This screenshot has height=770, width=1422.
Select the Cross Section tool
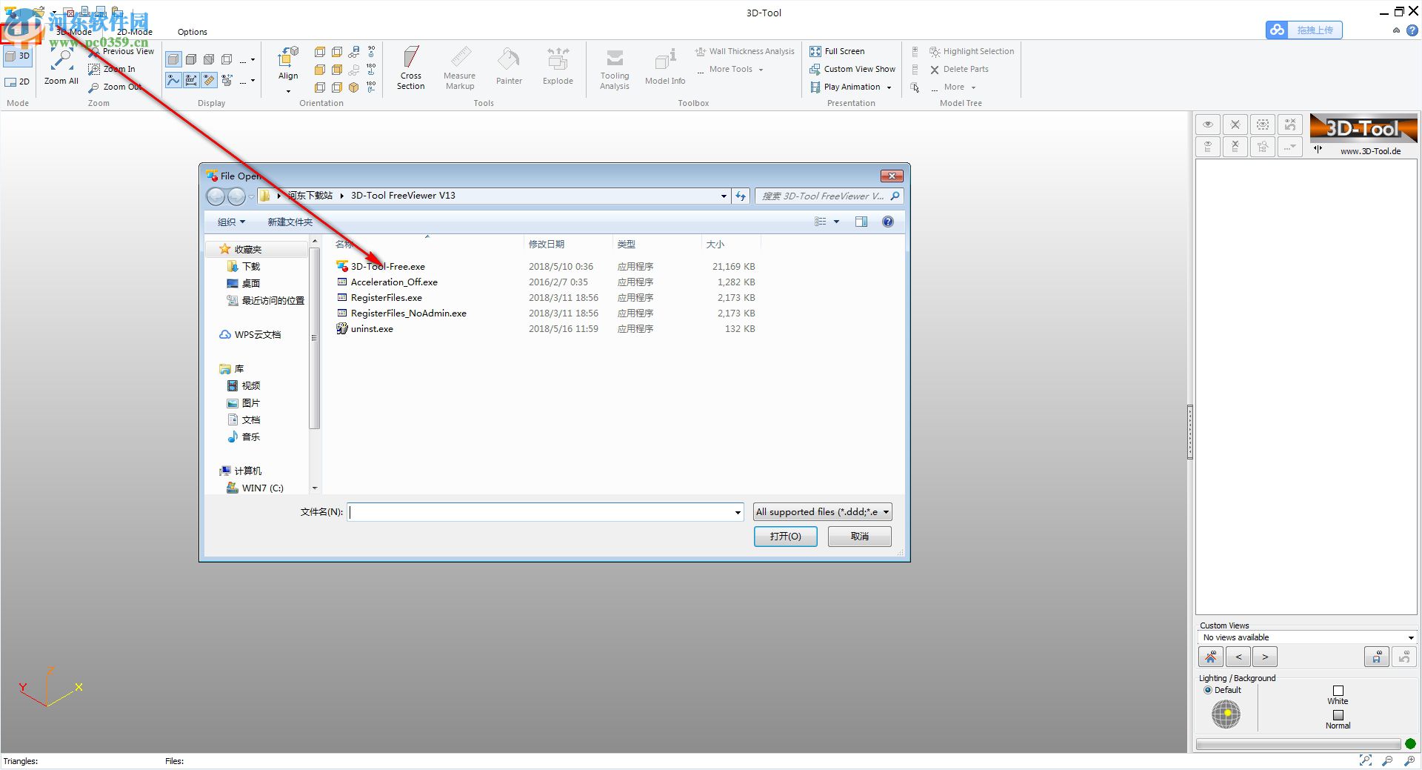click(x=411, y=67)
